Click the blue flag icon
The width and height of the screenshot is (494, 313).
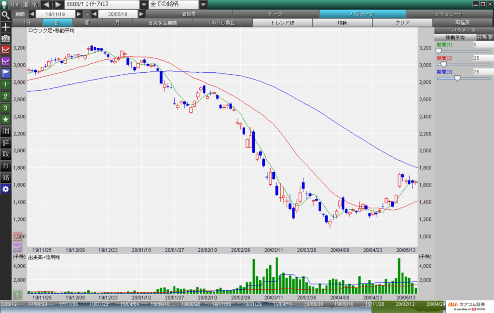pyautogui.click(x=5, y=73)
